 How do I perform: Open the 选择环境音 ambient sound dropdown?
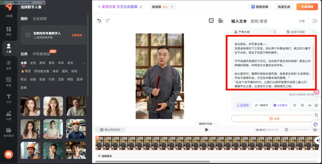click(x=301, y=32)
